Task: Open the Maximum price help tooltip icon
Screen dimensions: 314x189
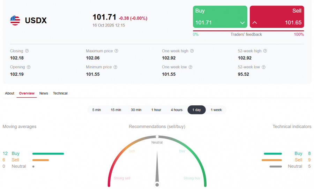Action: [x=116, y=51]
